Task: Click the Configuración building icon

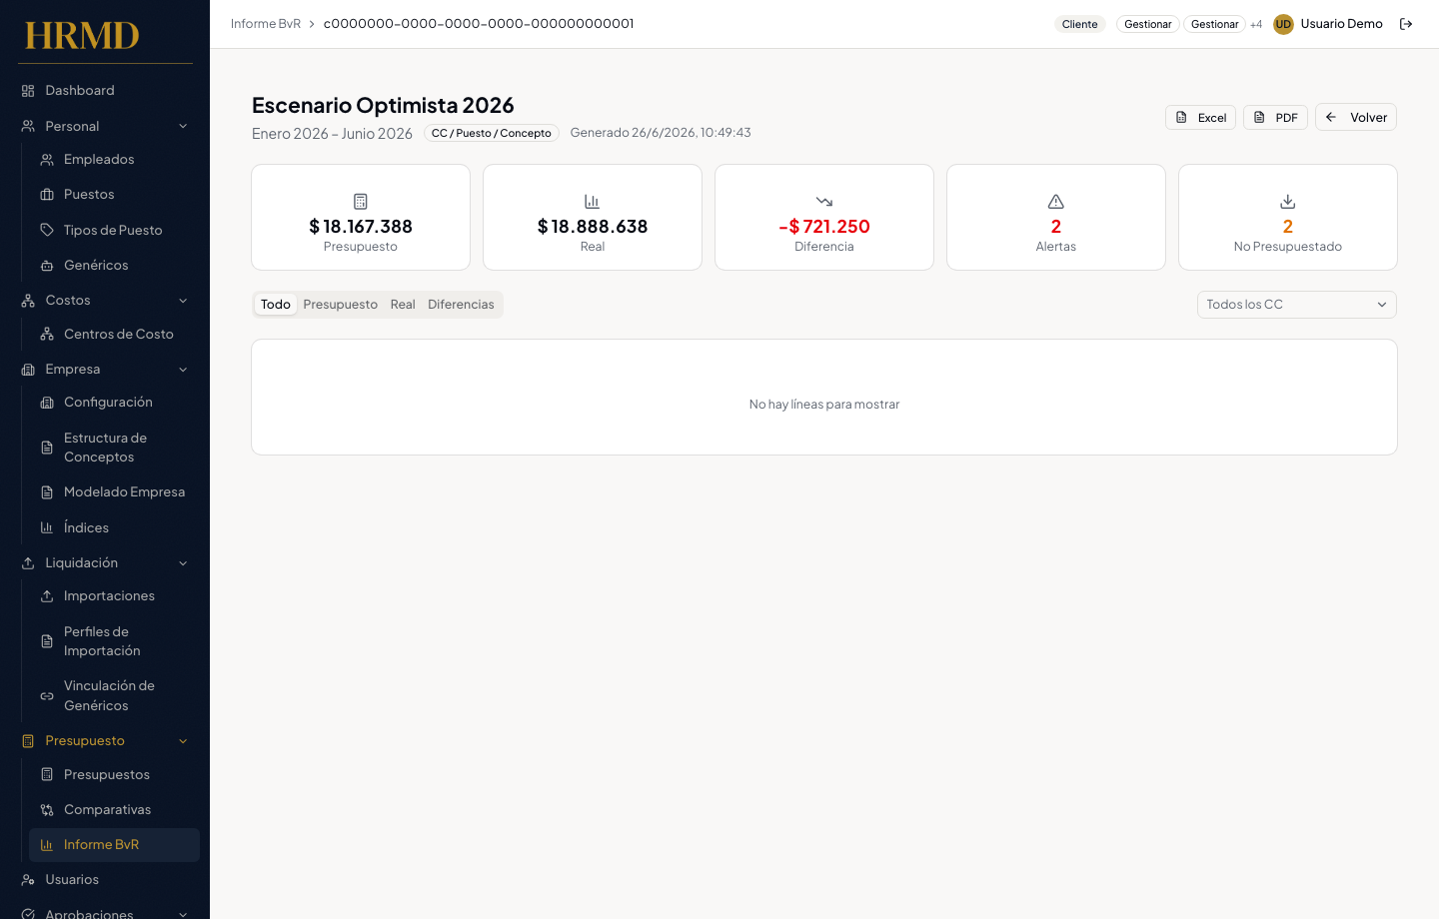Action: [x=47, y=403]
